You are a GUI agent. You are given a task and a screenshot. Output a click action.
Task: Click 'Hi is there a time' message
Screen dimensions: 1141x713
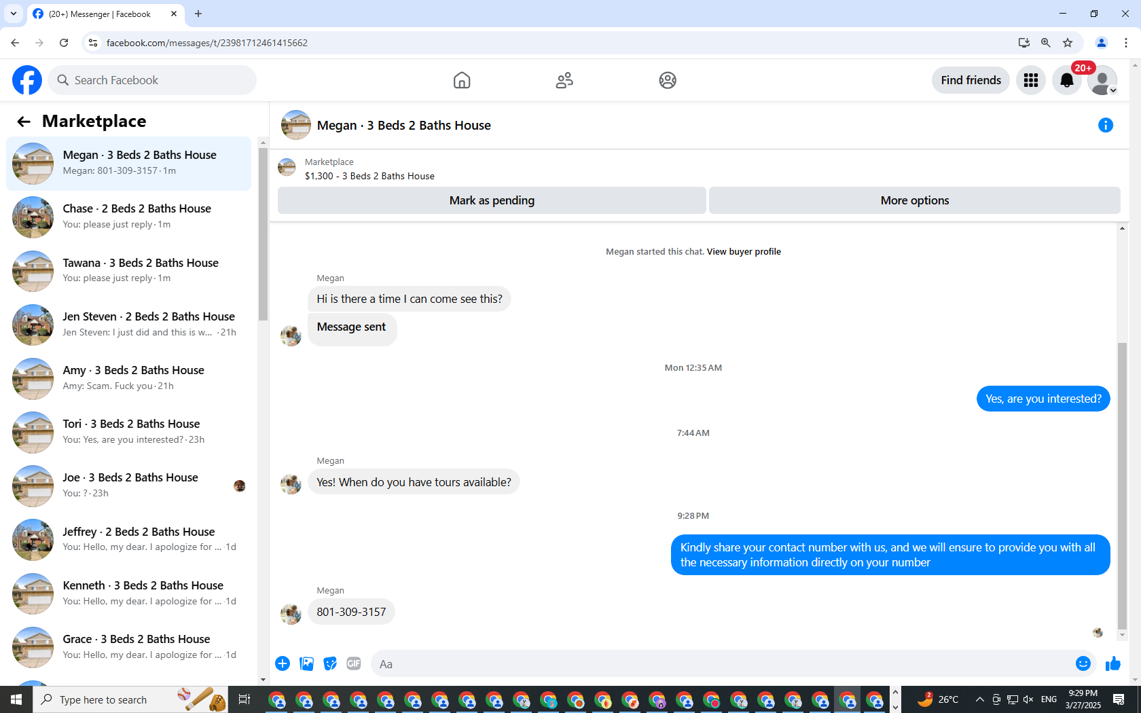pos(410,299)
